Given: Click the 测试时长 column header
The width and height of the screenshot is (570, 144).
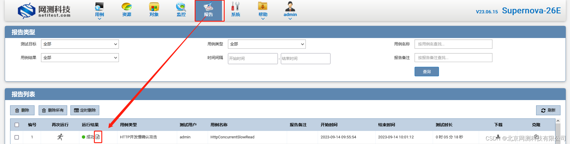Looking at the screenshot, I should coord(444,125).
